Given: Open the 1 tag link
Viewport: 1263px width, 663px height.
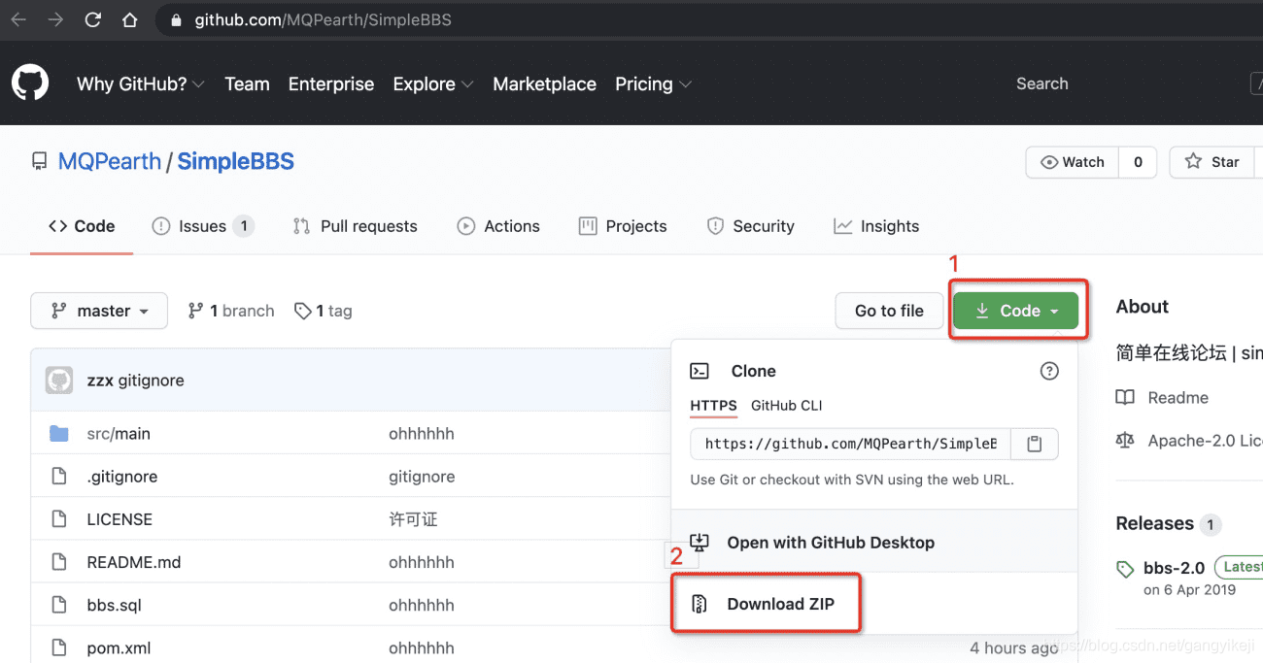Looking at the screenshot, I should 323,311.
